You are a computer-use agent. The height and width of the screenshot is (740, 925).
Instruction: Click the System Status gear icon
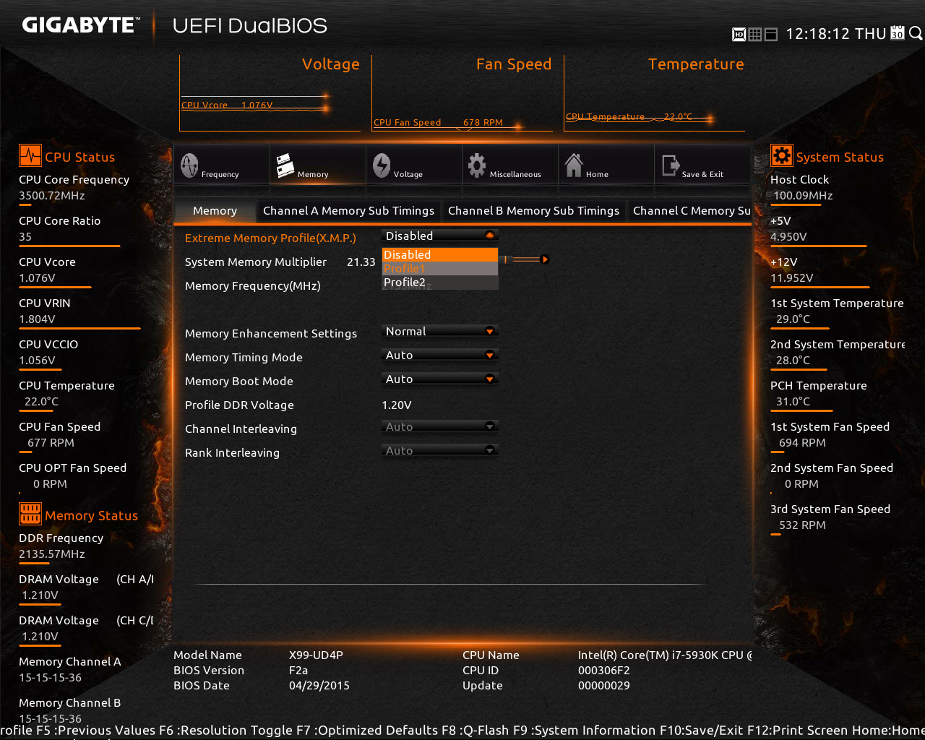tap(782, 155)
